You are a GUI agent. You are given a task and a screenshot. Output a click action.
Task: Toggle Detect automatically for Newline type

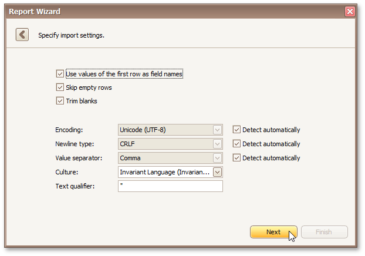[x=236, y=144]
